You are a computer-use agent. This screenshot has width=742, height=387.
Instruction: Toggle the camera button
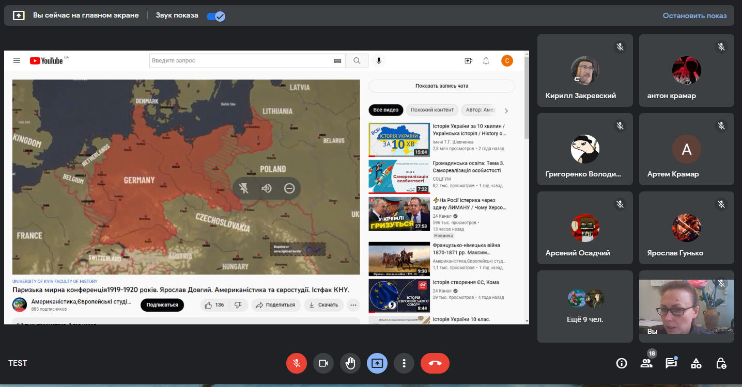[x=323, y=363]
